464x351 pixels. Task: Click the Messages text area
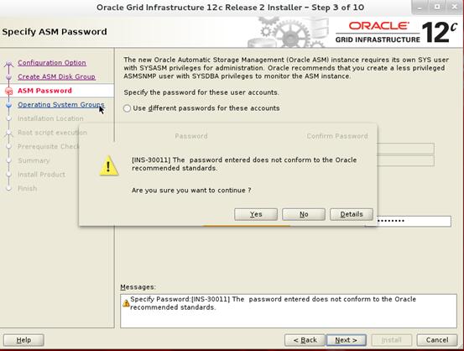coord(289,311)
